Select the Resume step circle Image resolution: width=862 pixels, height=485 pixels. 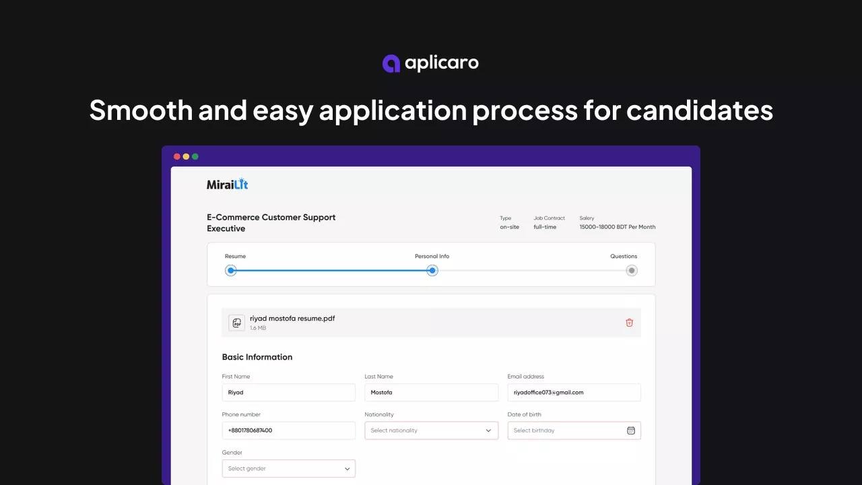(x=231, y=271)
